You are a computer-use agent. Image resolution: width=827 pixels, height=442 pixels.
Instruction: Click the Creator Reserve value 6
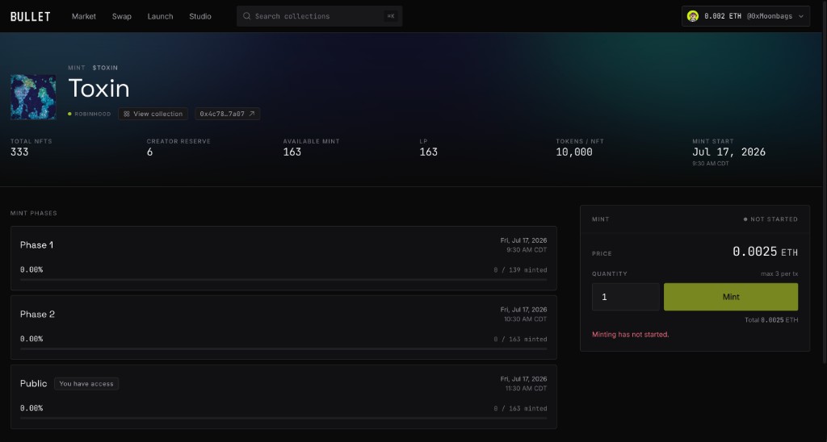pyautogui.click(x=149, y=152)
